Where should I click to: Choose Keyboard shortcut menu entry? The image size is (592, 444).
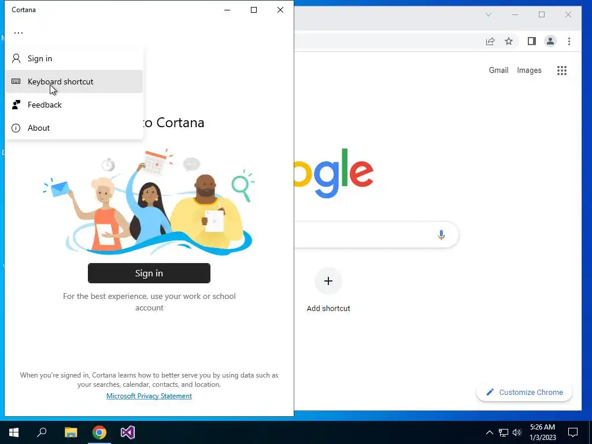pos(74,82)
